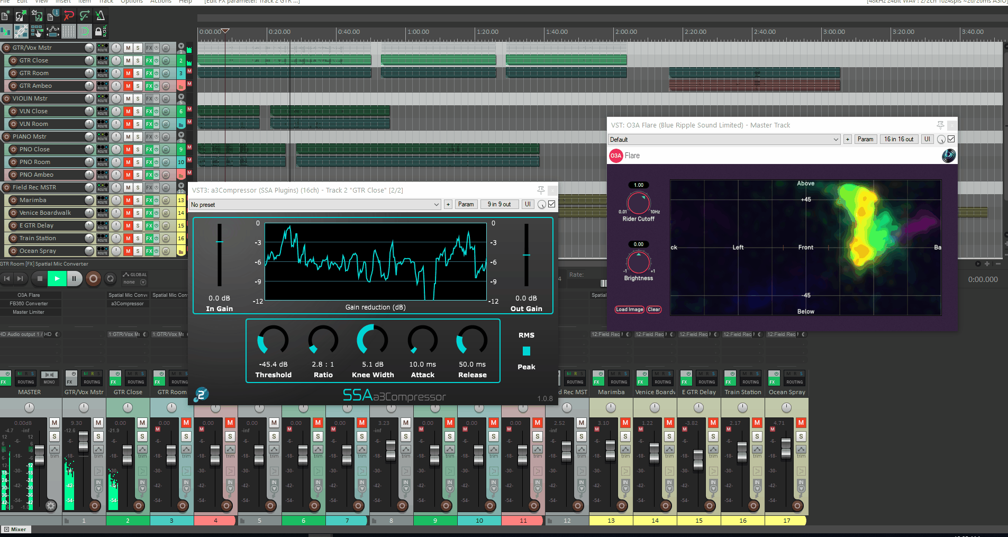Click the Blue Ripple logo in Flare
1008x537 pixels.
949,156
